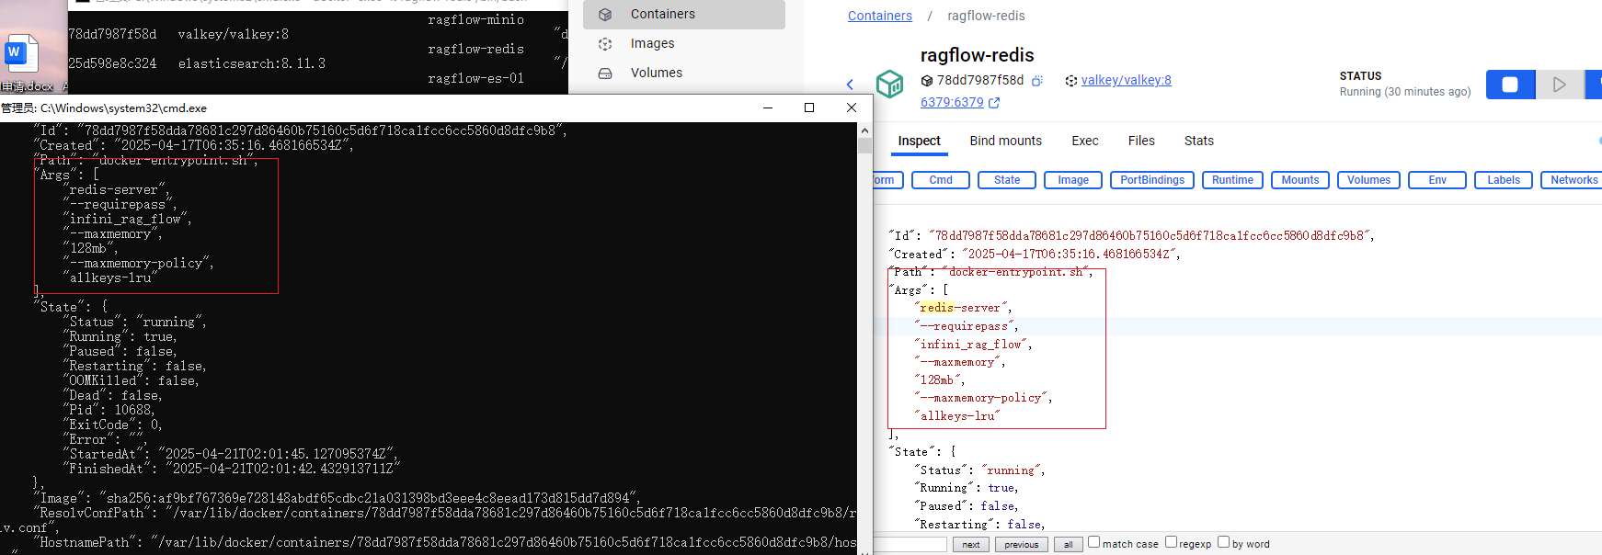Go back with the left chevron arrow

[850, 85]
